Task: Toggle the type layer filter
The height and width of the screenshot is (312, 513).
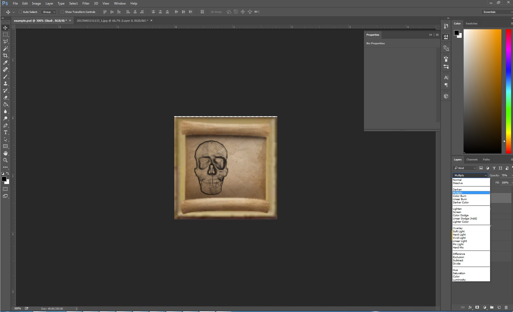Action: click(494, 168)
